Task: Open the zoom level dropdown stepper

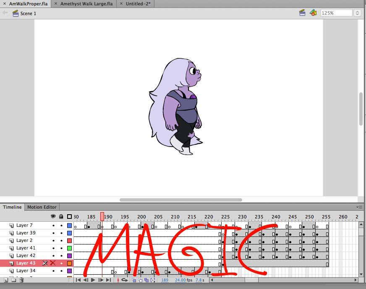Action: point(357,13)
